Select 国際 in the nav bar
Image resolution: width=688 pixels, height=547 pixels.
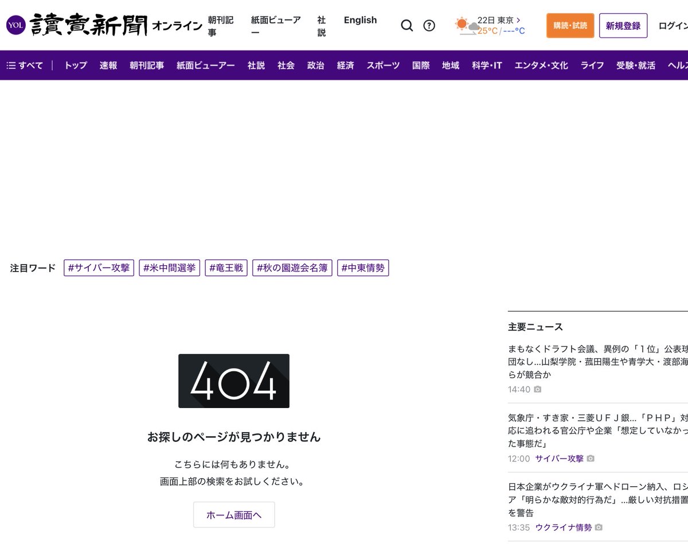pyautogui.click(x=421, y=65)
